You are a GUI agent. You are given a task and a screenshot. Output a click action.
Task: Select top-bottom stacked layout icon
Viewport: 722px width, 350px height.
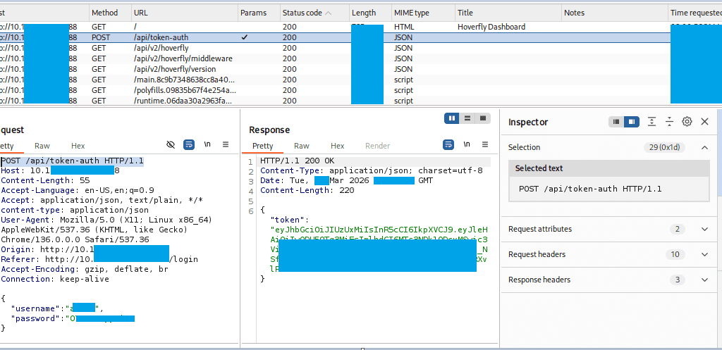[467, 118]
